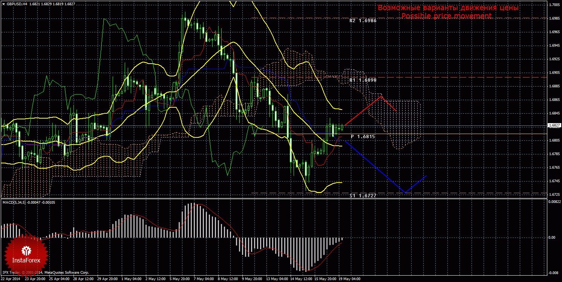
Task: Select the R1 1.6898 resistance label
Action: (x=363, y=80)
